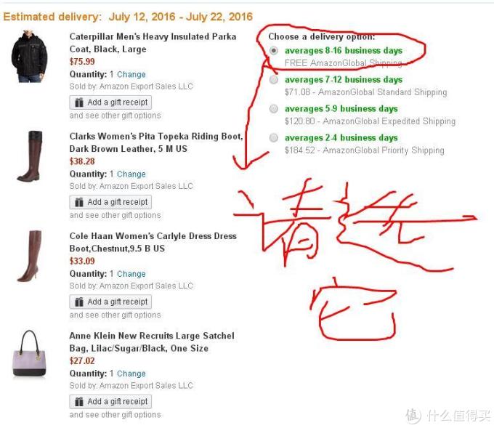
Task: Click the watermark logo icon at the bottom right
Action: point(413,416)
